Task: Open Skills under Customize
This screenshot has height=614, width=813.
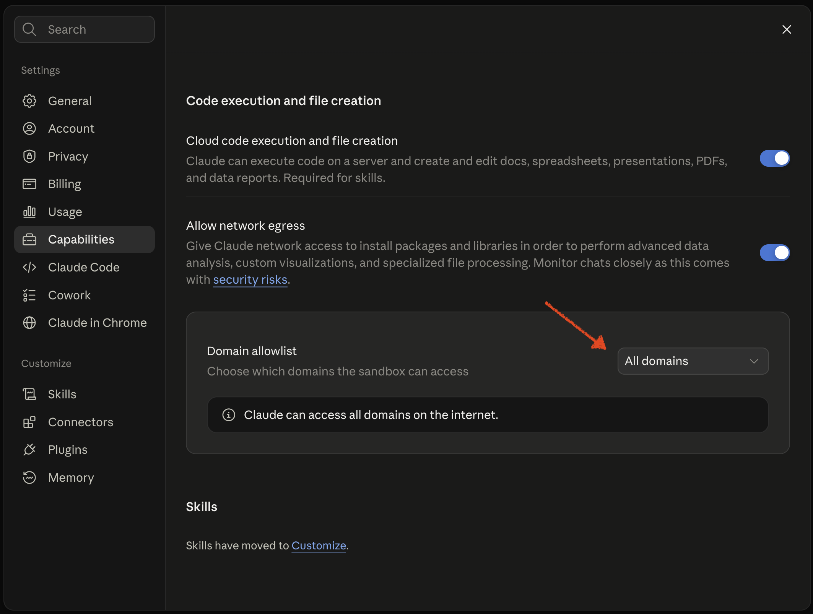Action: pos(85,394)
